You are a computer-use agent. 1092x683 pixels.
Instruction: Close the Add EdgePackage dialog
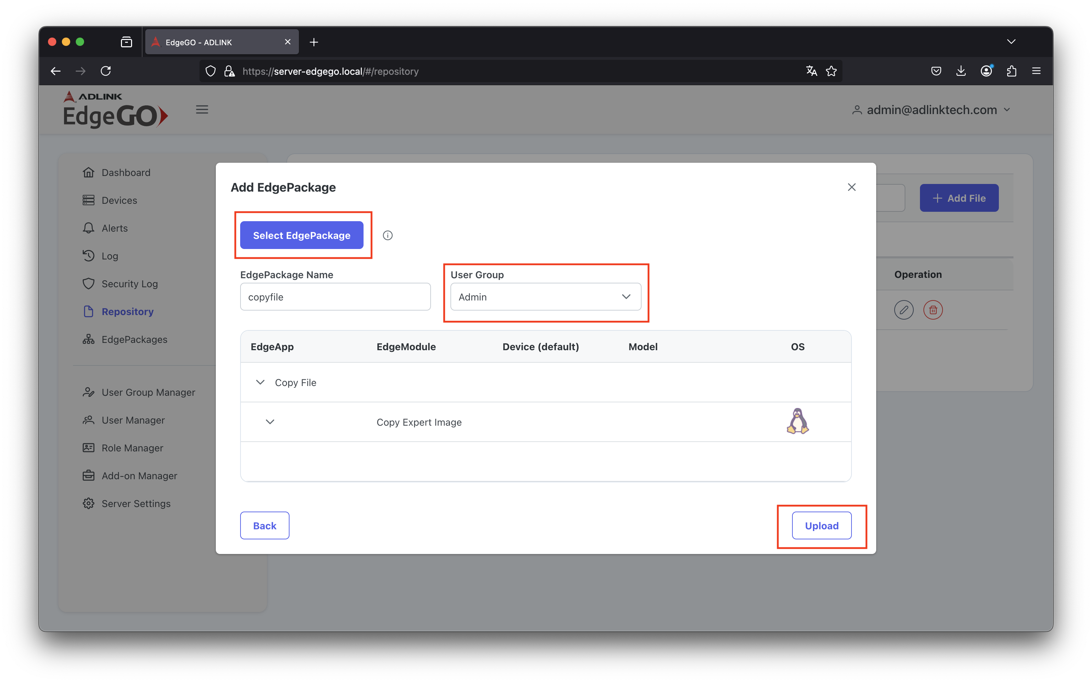tap(851, 187)
